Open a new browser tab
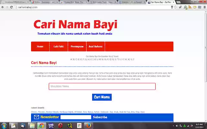Viewport: 207px width, 129px height. [x=178, y=2]
